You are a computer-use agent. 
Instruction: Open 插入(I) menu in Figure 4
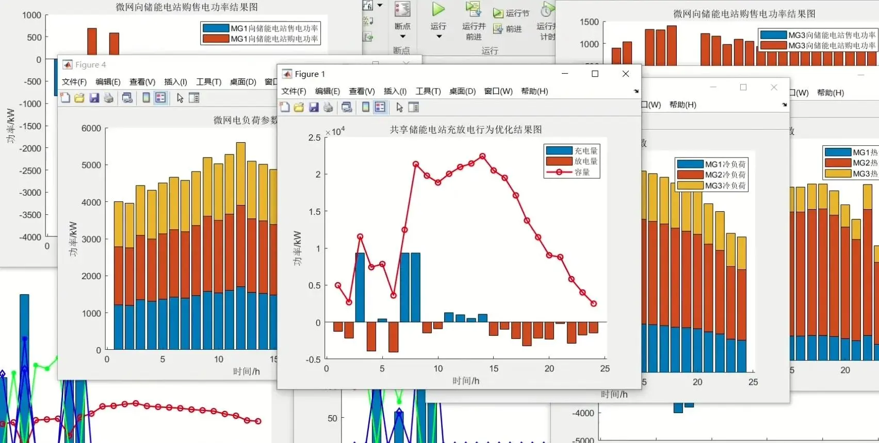click(175, 82)
